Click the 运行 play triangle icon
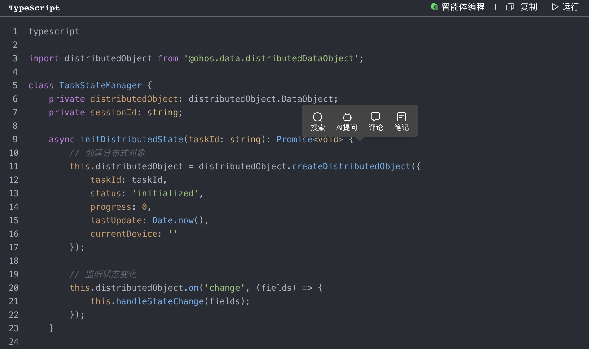 pyautogui.click(x=555, y=7)
